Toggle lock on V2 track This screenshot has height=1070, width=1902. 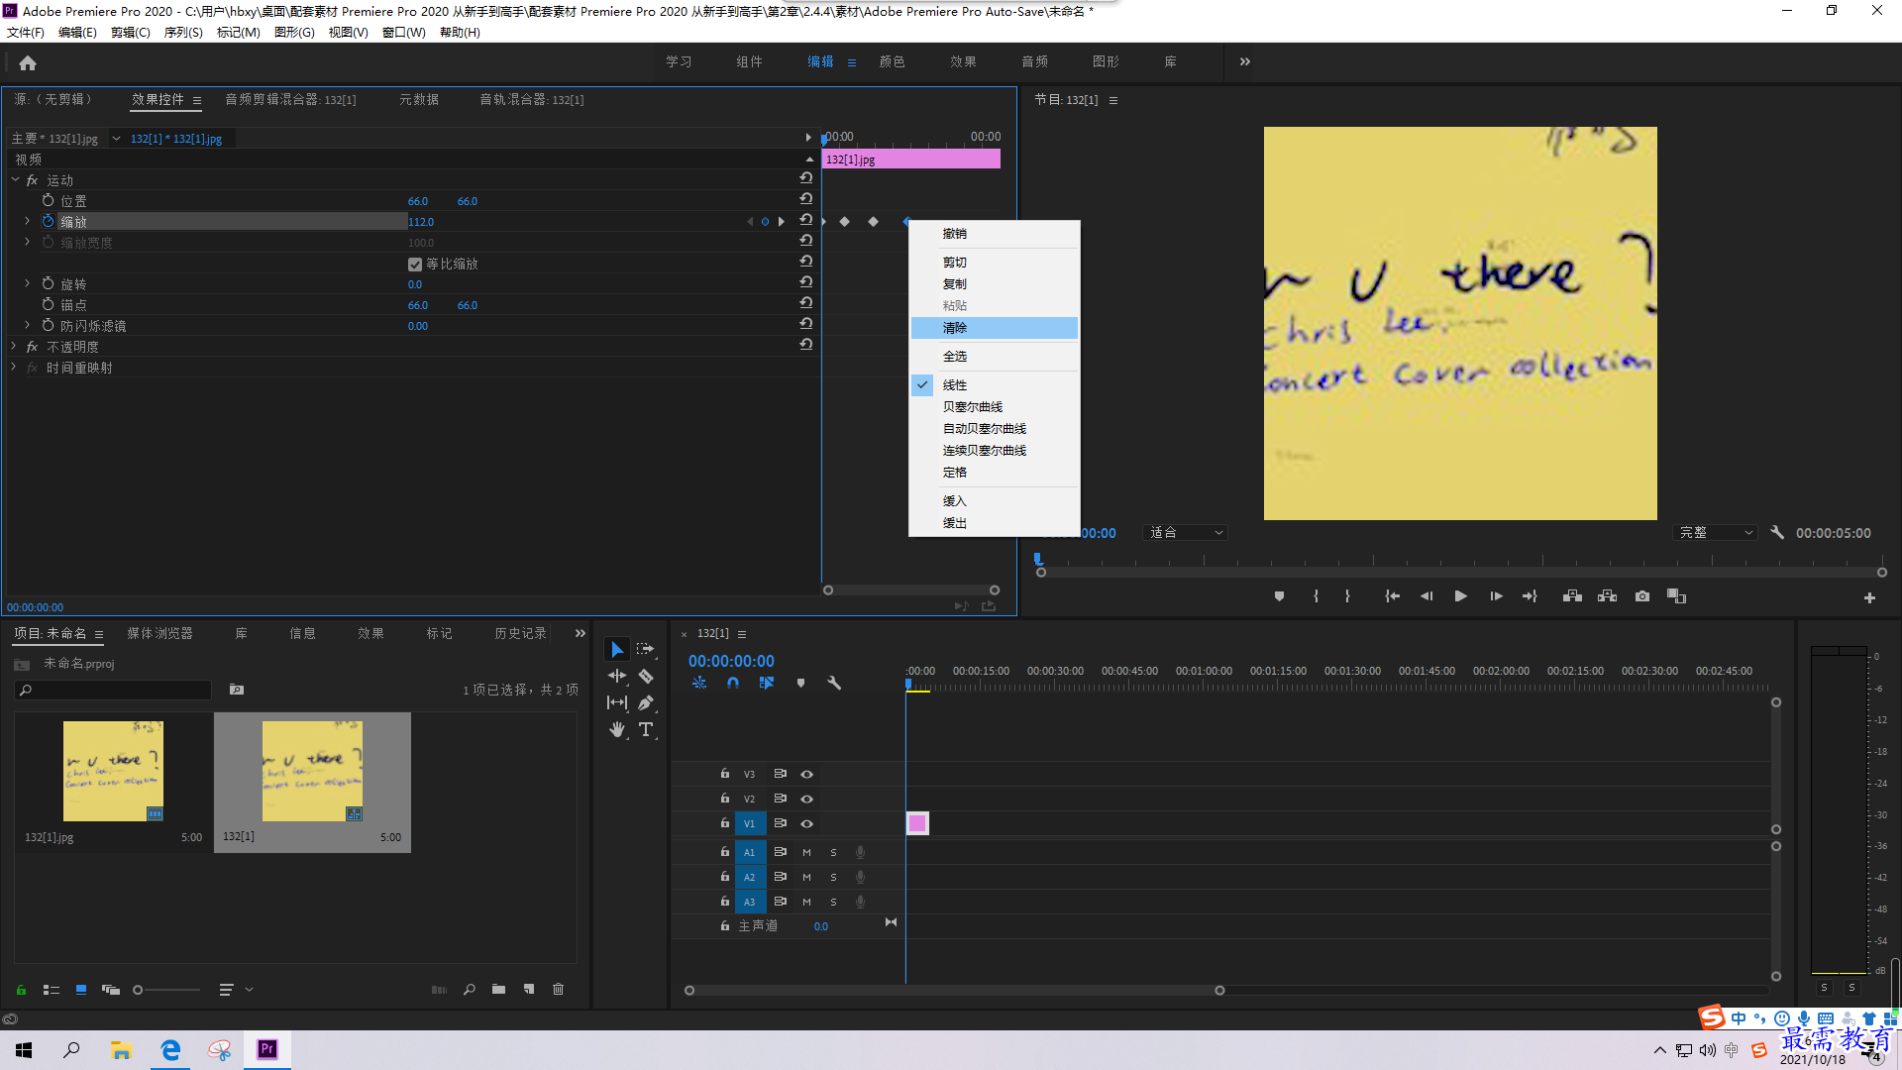725,798
